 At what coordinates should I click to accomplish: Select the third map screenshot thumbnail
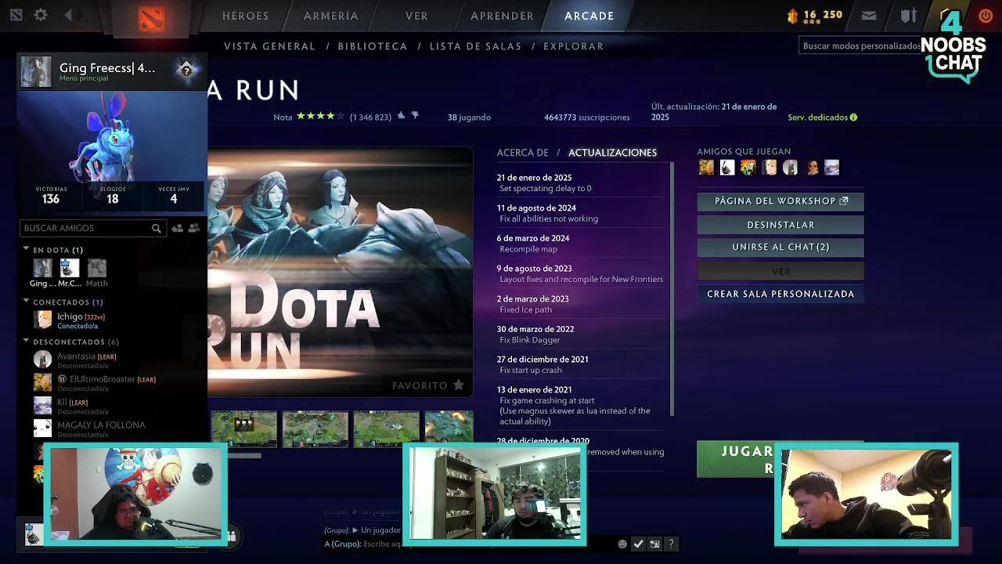(x=386, y=428)
